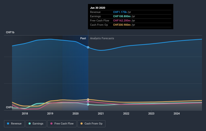This screenshot has height=131, width=206.
Task: Click the CHF108.800m earnings value
Action: click(x=122, y=16)
